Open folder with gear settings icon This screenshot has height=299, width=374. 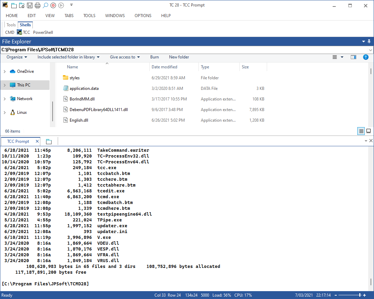[22, 5]
